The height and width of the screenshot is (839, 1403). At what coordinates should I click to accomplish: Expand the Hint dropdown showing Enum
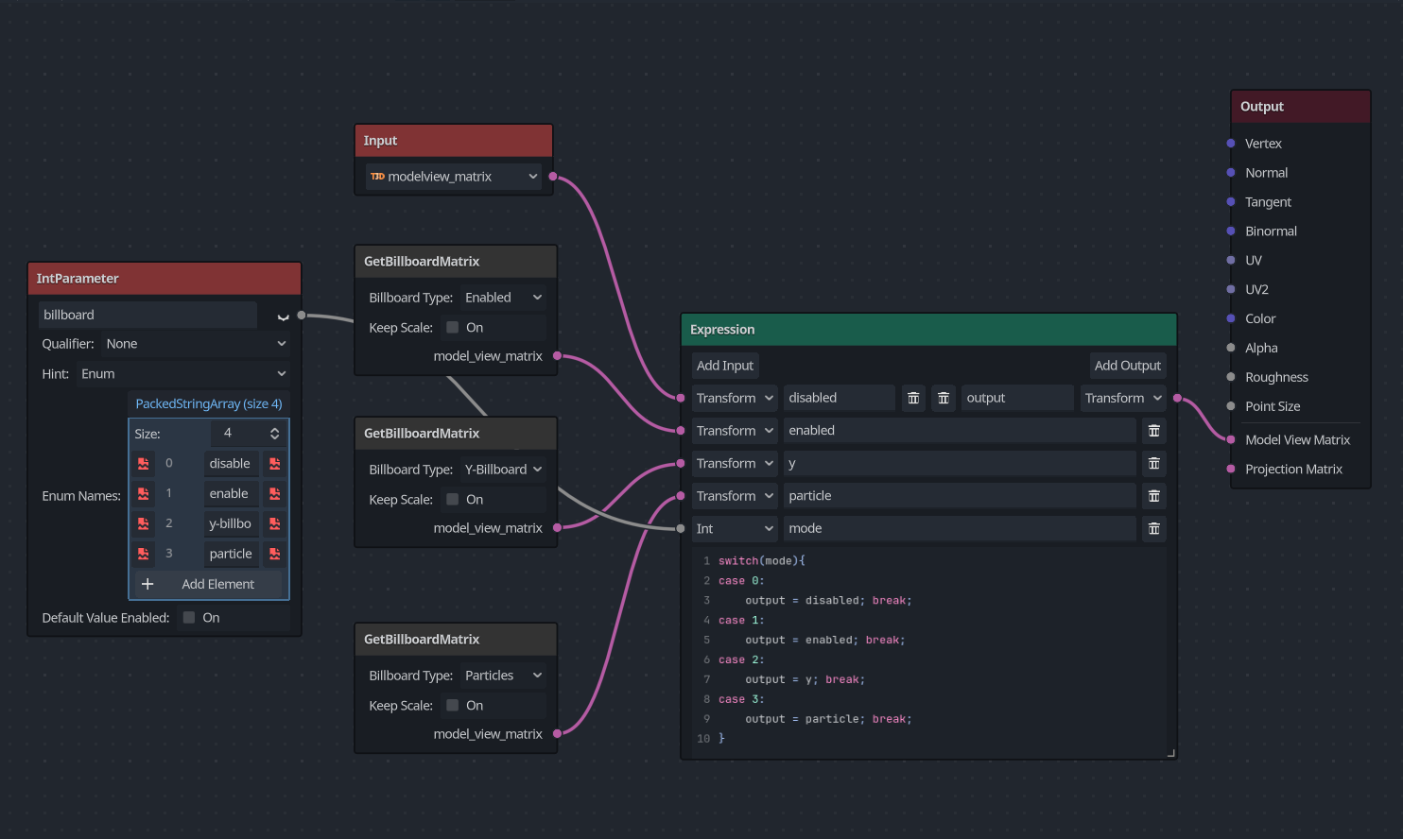(183, 374)
